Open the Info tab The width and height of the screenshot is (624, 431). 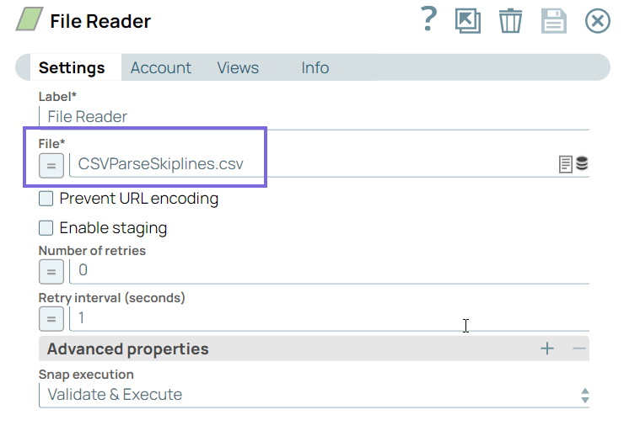click(x=315, y=68)
